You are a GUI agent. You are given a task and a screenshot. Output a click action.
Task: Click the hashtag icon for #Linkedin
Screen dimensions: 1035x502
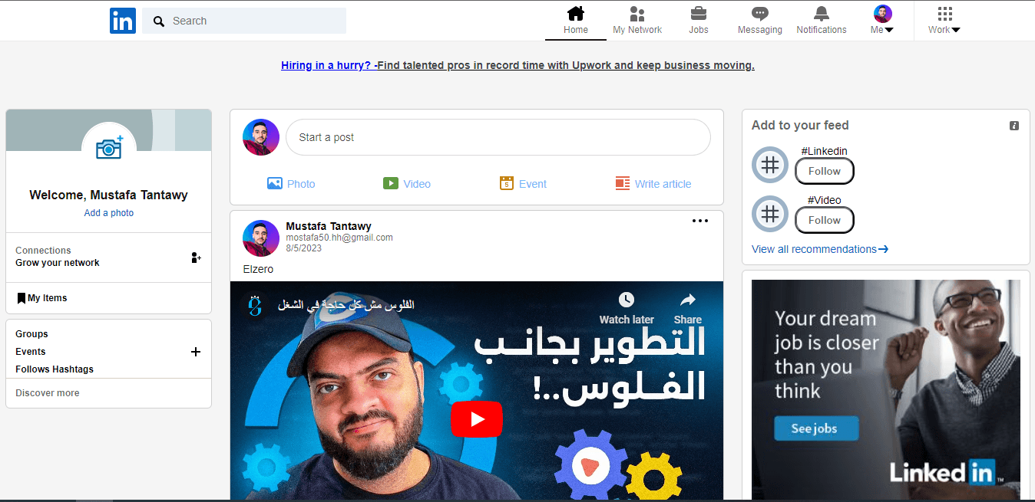click(x=770, y=165)
